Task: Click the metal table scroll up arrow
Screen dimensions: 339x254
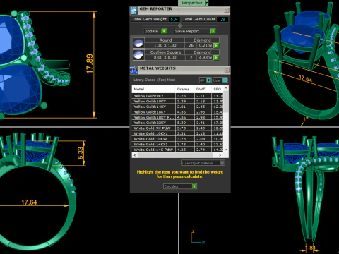Action: click(x=226, y=88)
